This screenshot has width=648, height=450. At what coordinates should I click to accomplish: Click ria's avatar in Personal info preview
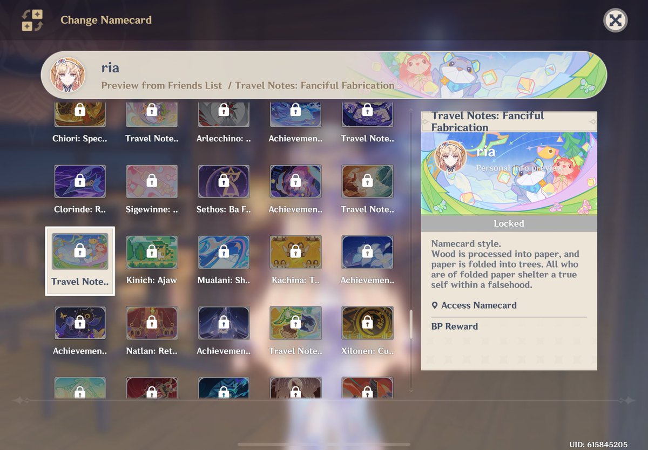[450, 156]
